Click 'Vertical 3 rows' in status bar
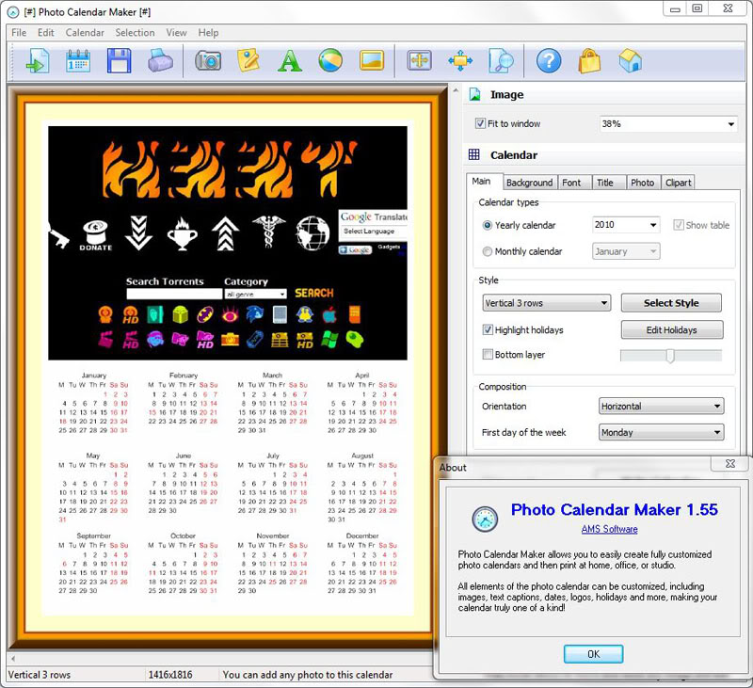Screen dimensions: 753x688 coord(40,675)
